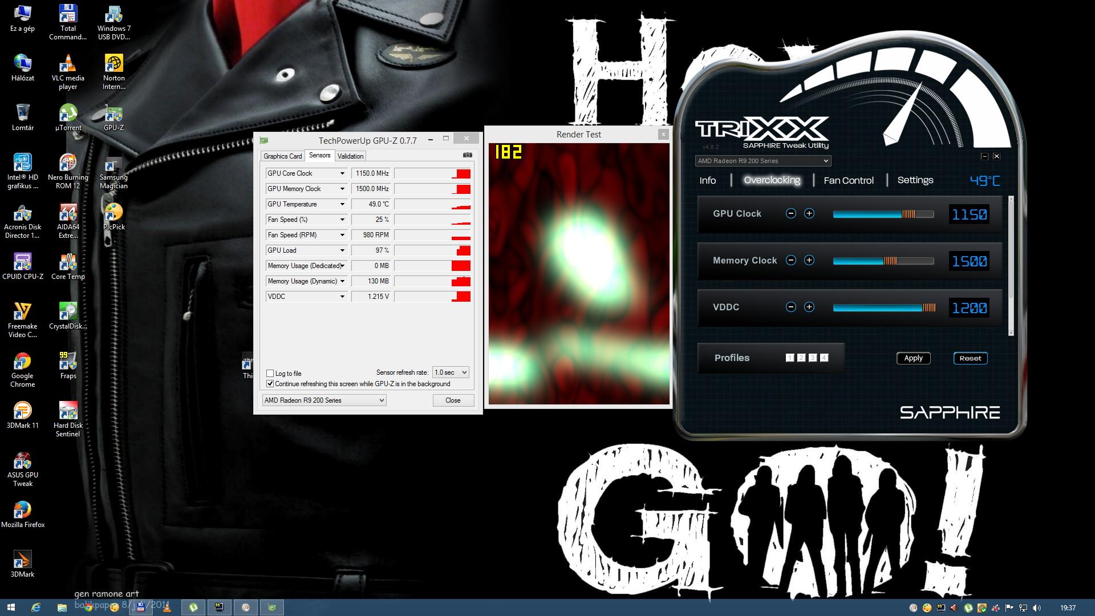Screen dimensions: 1095x616
Task: Increase Memory Clock with plus button
Action: click(x=809, y=260)
